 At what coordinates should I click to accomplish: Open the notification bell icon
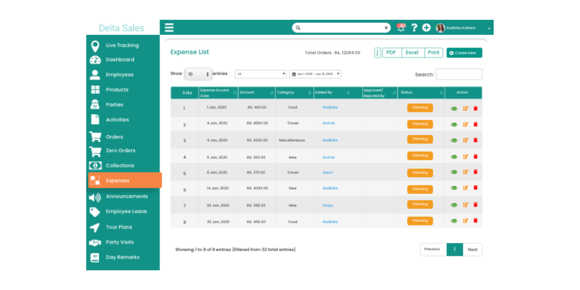401,28
